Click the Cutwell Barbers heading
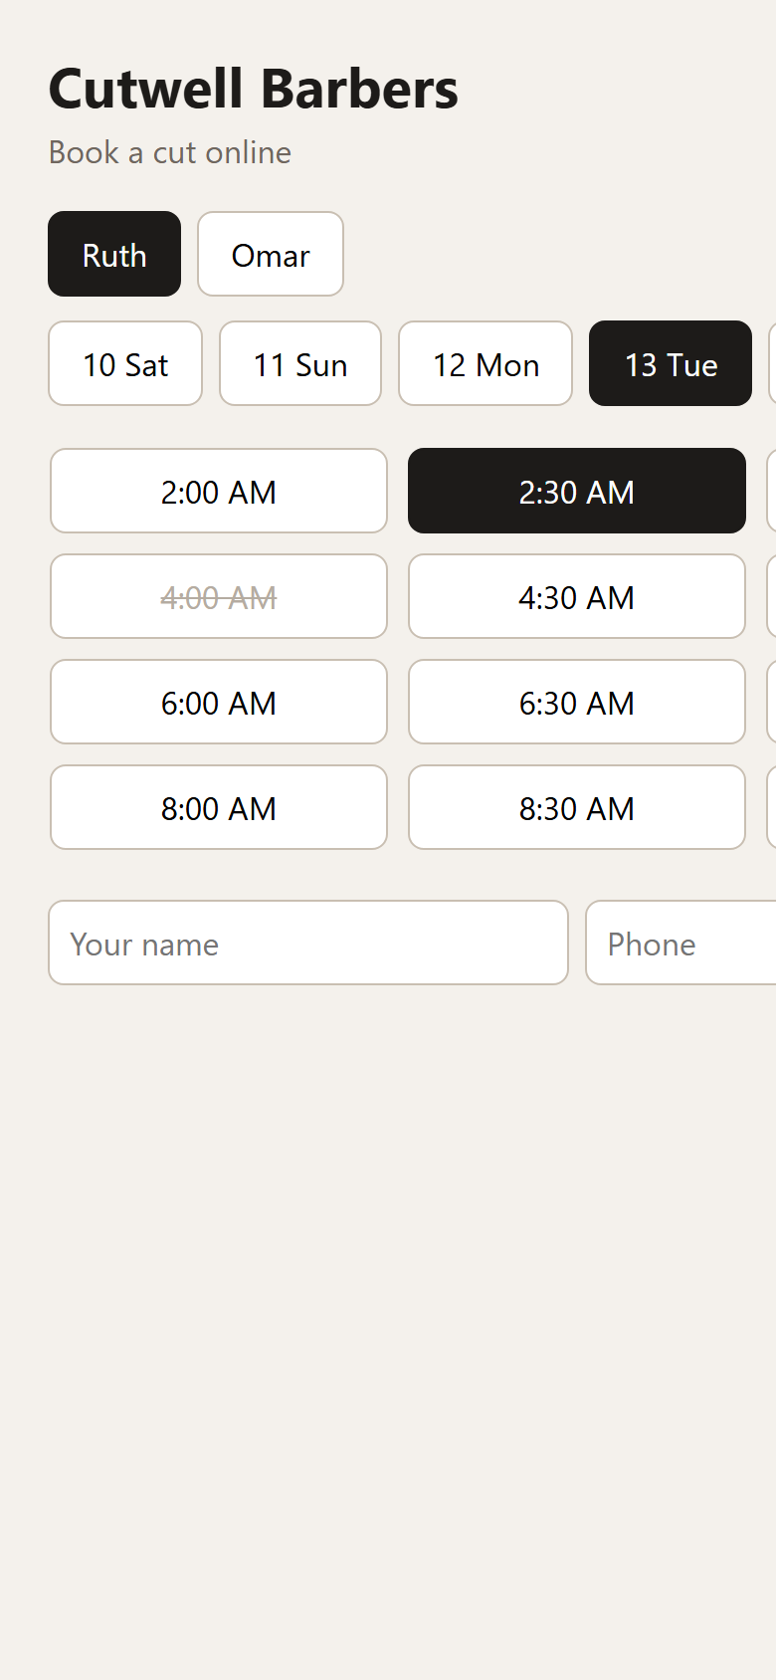 254,90
